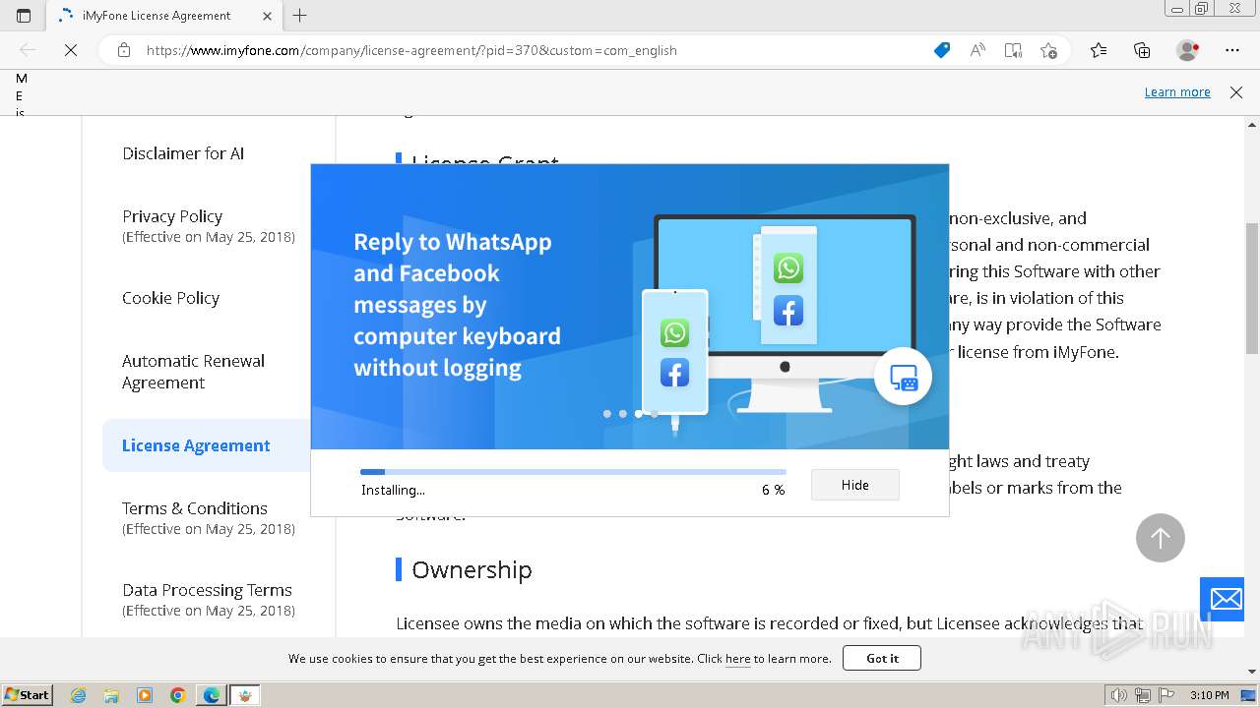Select the first carousel dot in installer
Image resolution: width=1260 pixels, height=708 pixels.
(607, 414)
